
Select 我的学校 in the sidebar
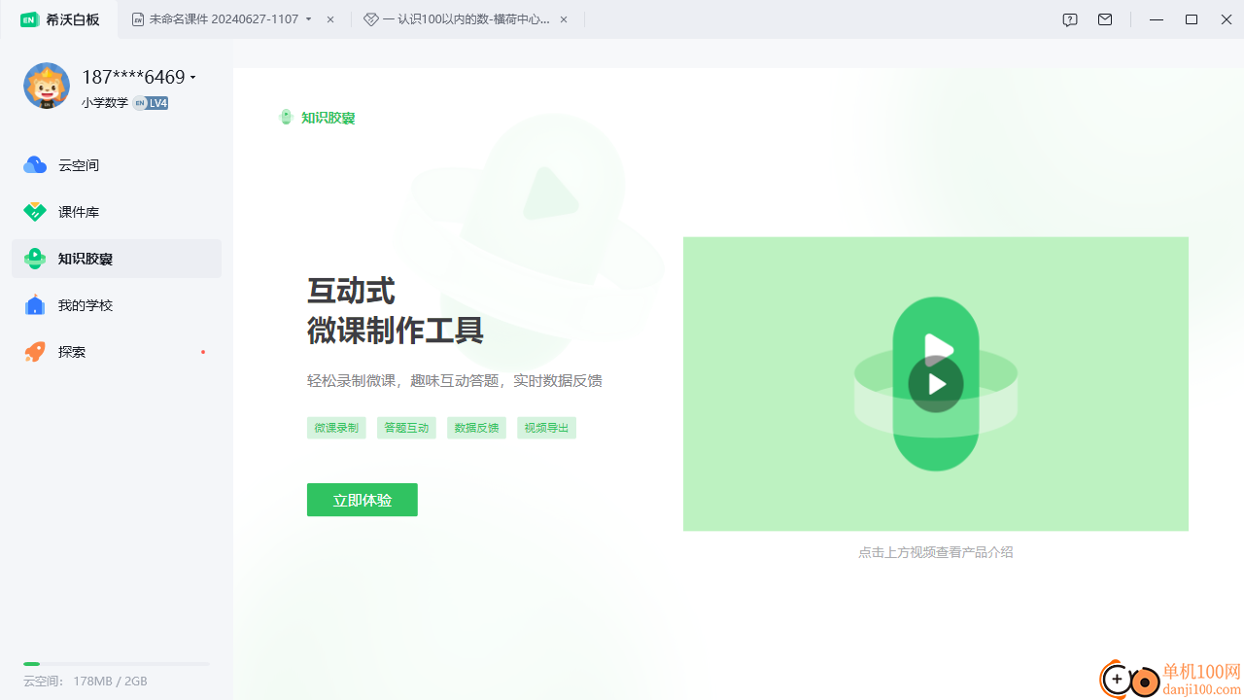pyautogui.click(x=117, y=305)
